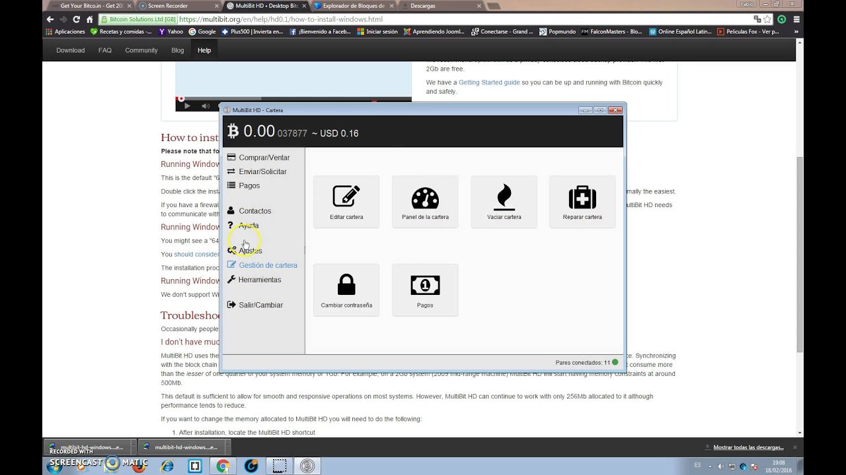Screen dimensions: 846x475
Task: Open the Download page in site navigation
Action: coord(70,50)
